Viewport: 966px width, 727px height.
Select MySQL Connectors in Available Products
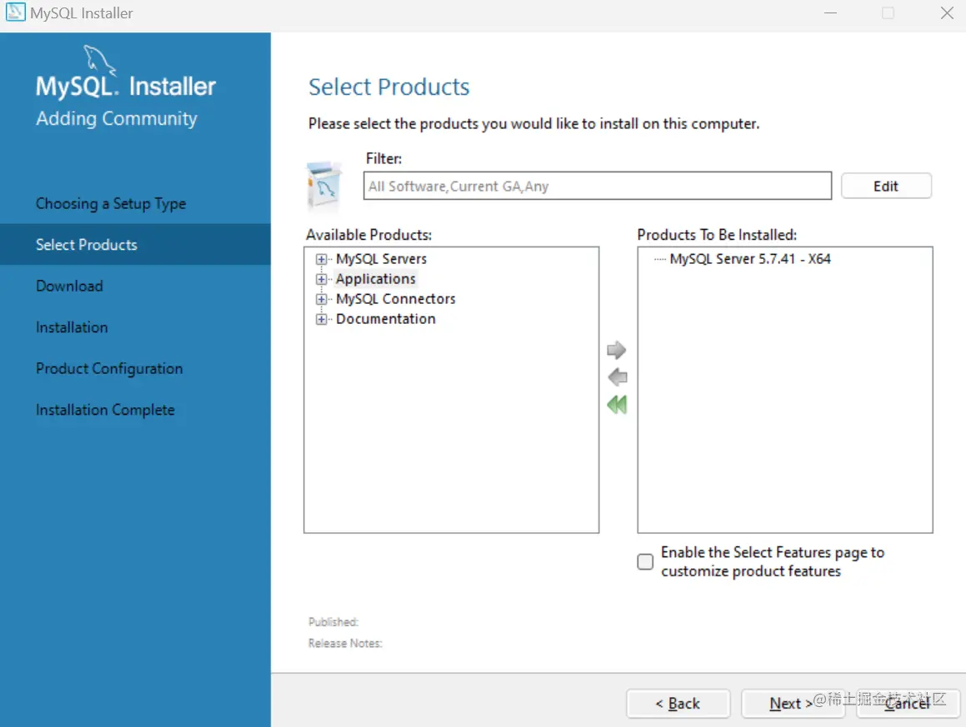point(396,299)
